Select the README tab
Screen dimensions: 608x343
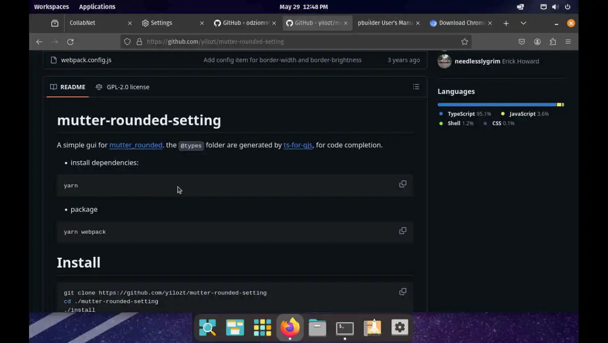[x=68, y=87]
